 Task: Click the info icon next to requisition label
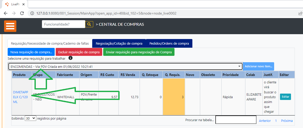(x=71, y=58)
